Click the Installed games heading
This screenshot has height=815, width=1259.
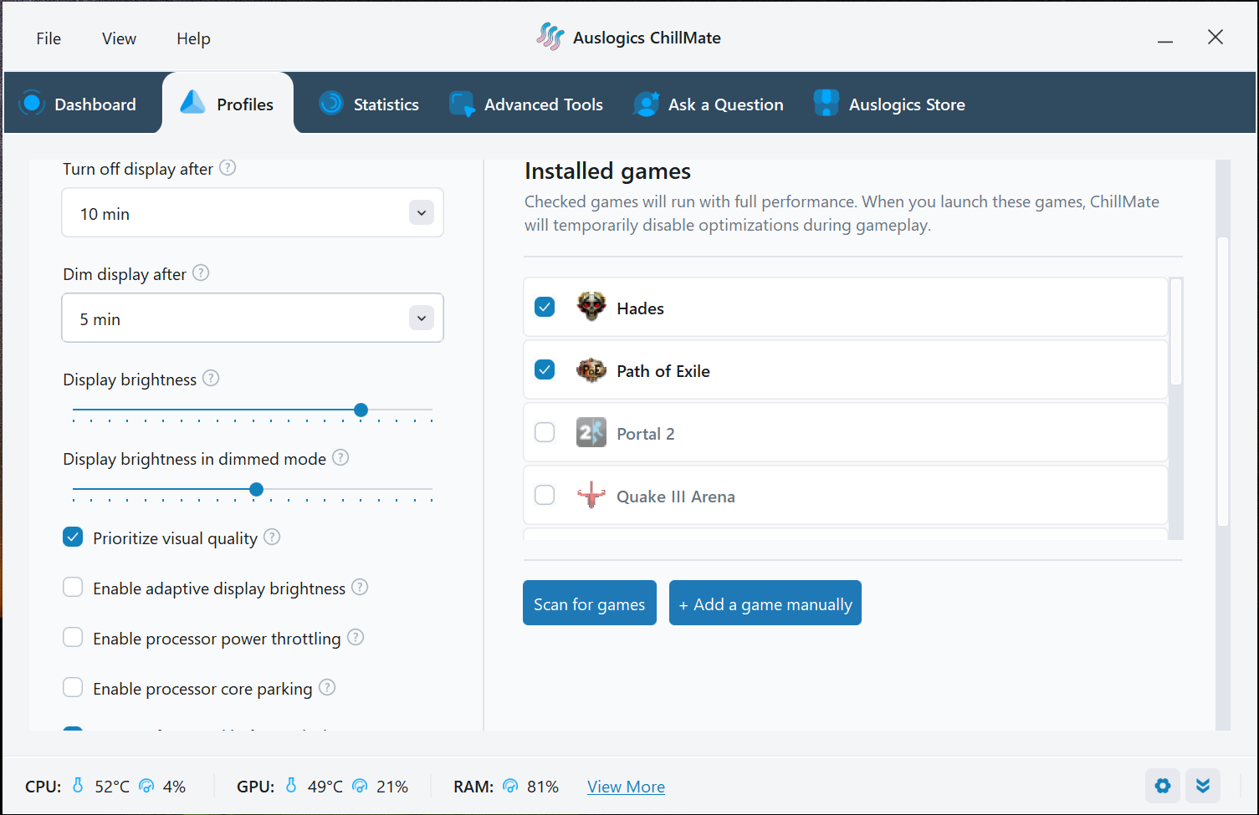[607, 171]
